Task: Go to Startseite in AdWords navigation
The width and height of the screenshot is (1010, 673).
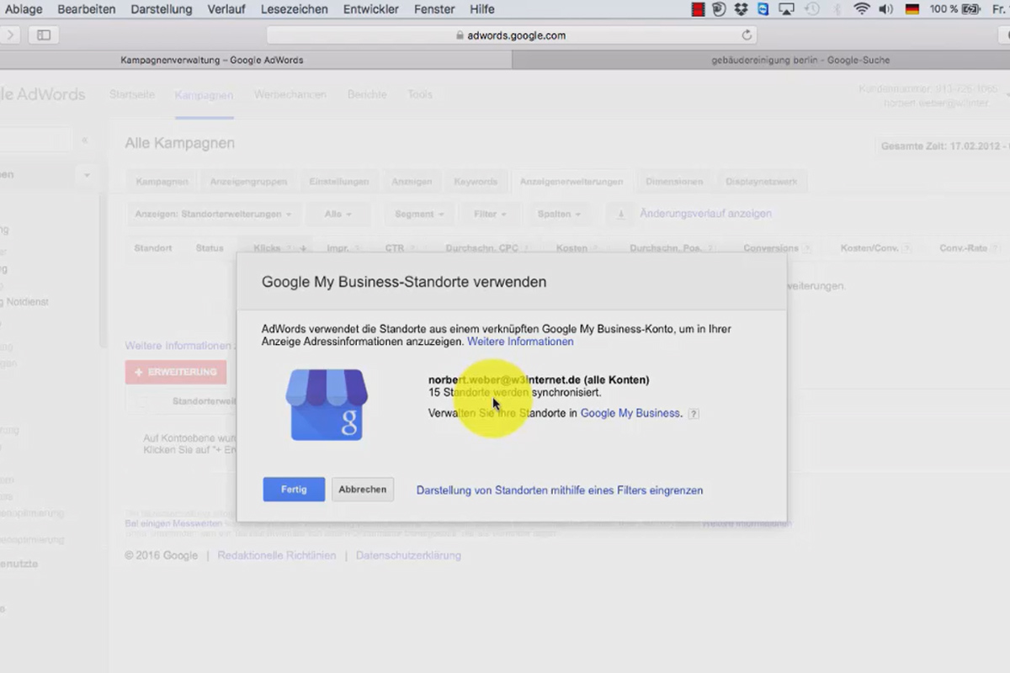Action: point(132,94)
